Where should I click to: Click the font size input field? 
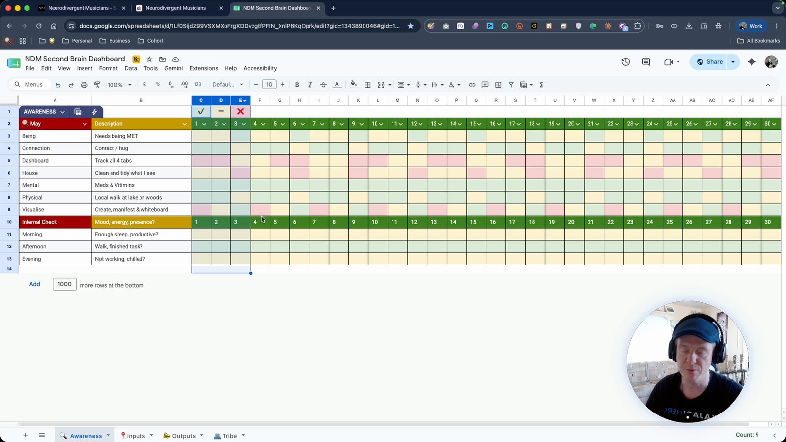pos(269,85)
